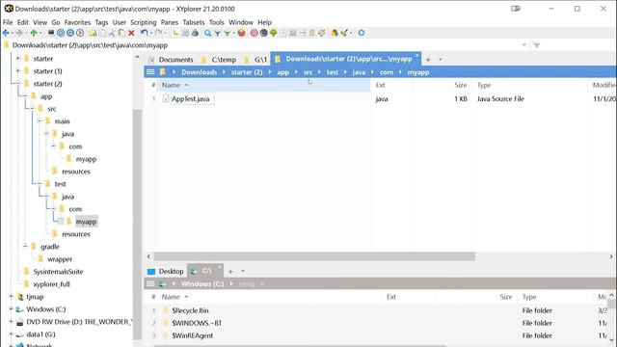Open the Favorites menu
The width and height of the screenshot is (617, 347).
point(77,22)
